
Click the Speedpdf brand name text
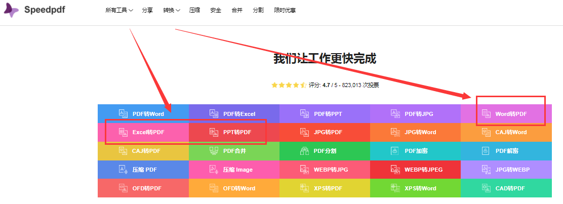tap(45, 10)
